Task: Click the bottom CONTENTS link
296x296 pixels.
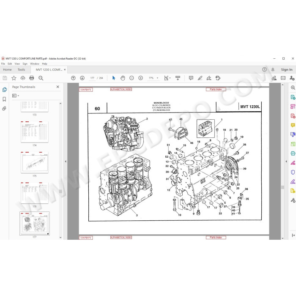Action: 86,238
